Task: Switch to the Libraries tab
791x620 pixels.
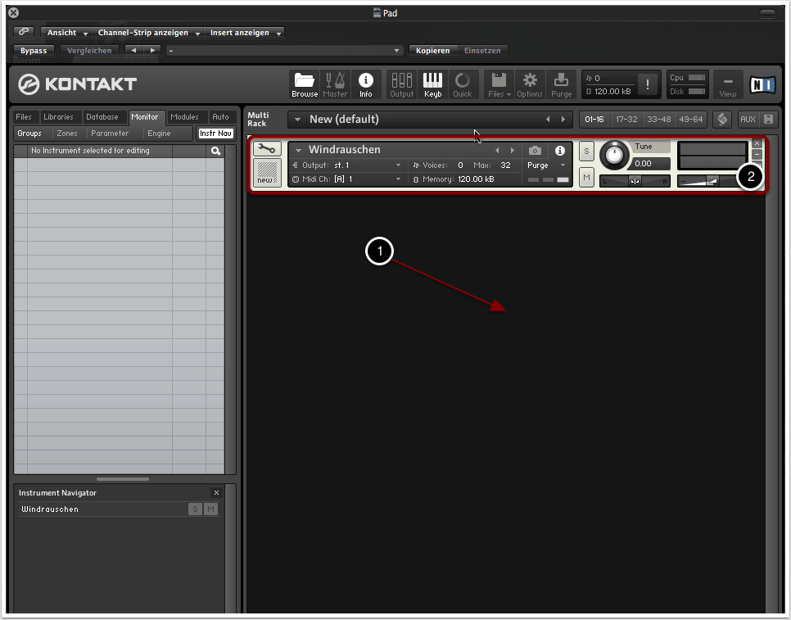Action: [x=58, y=117]
